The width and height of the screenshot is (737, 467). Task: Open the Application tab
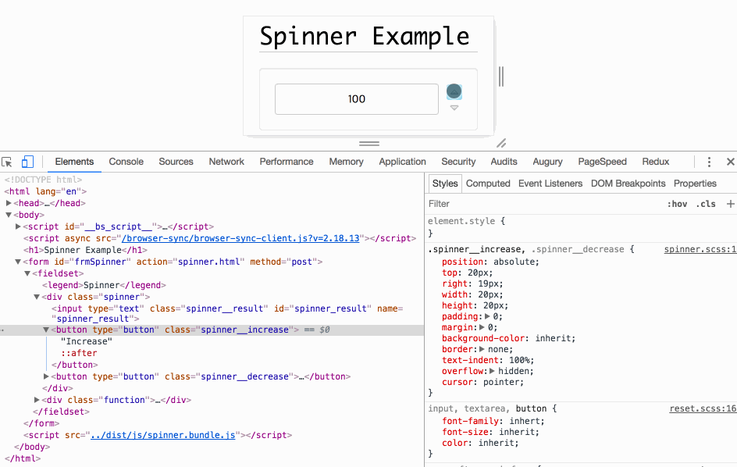coord(402,162)
